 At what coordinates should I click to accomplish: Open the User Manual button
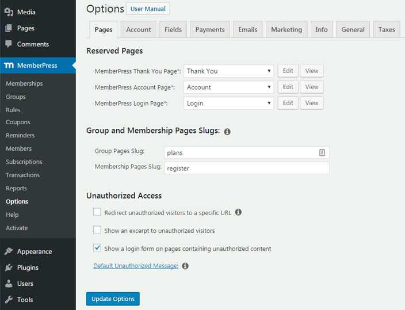tap(148, 9)
